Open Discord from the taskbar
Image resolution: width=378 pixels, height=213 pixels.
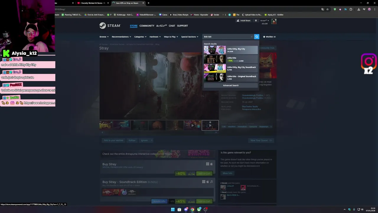[186, 209]
